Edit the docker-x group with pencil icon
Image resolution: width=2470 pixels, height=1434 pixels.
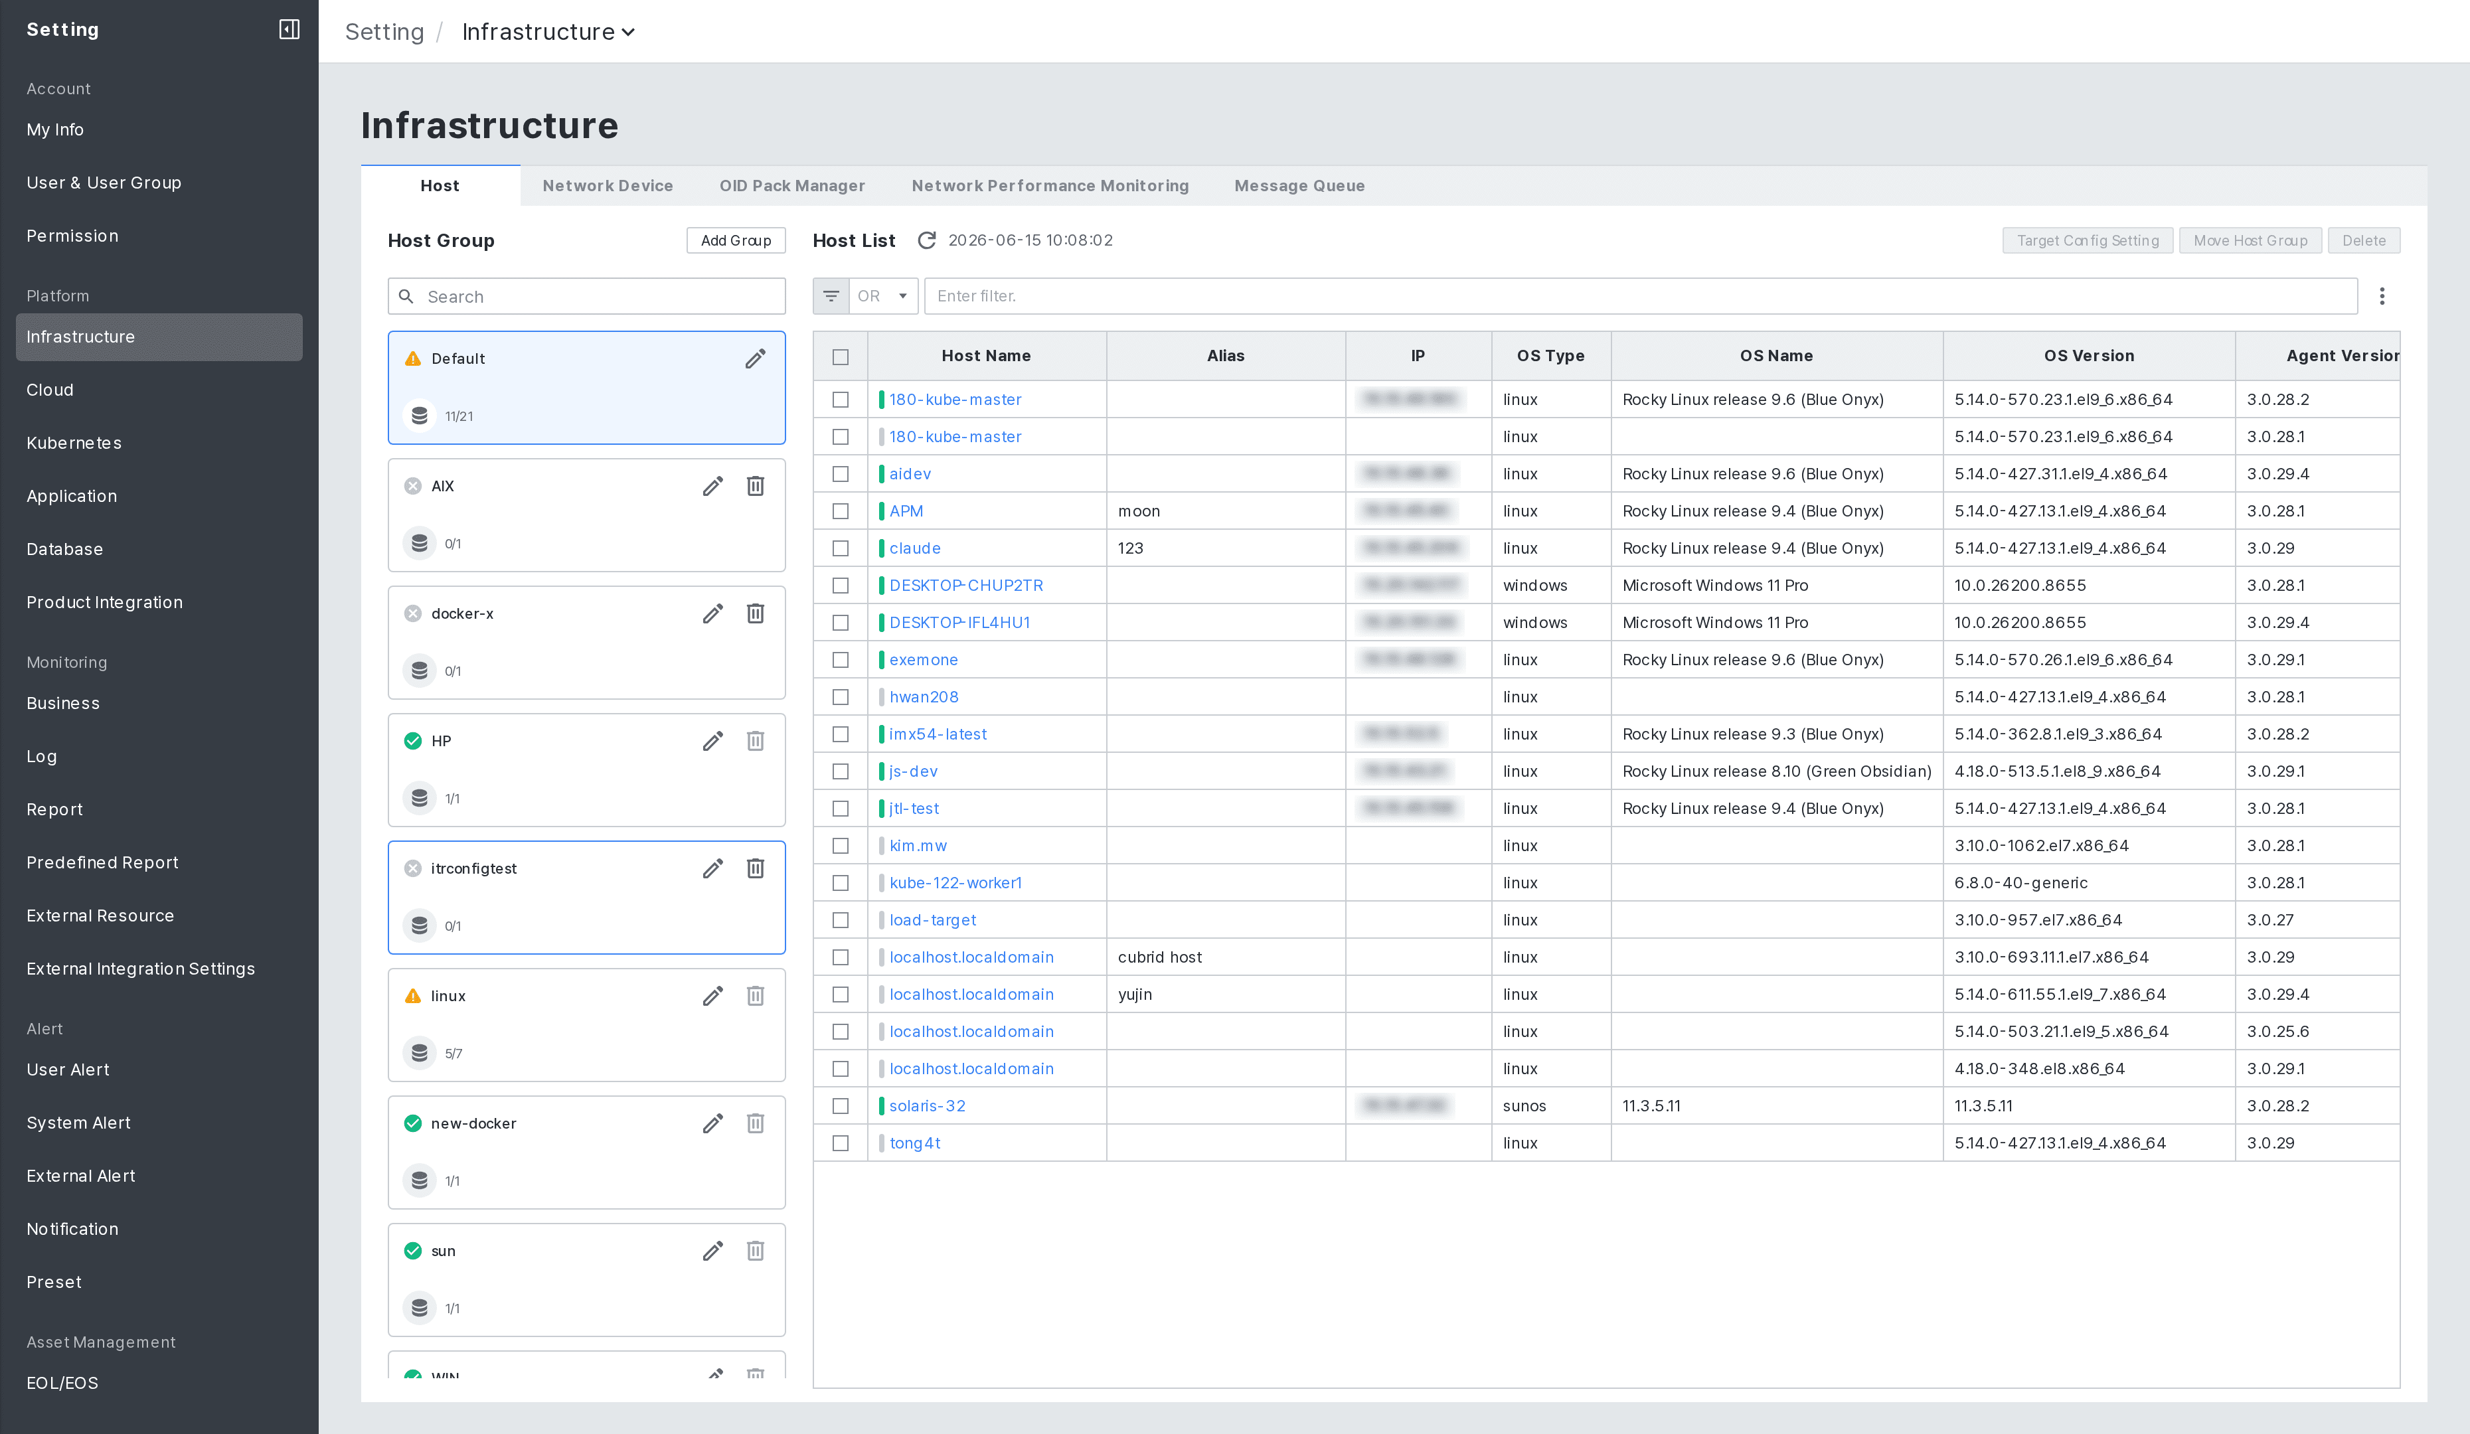712,613
